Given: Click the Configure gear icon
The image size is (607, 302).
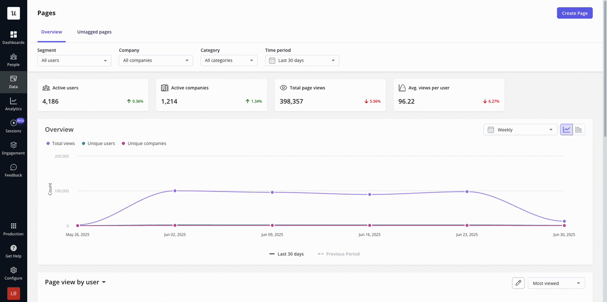Looking at the screenshot, I should pyautogui.click(x=13, y=270).
